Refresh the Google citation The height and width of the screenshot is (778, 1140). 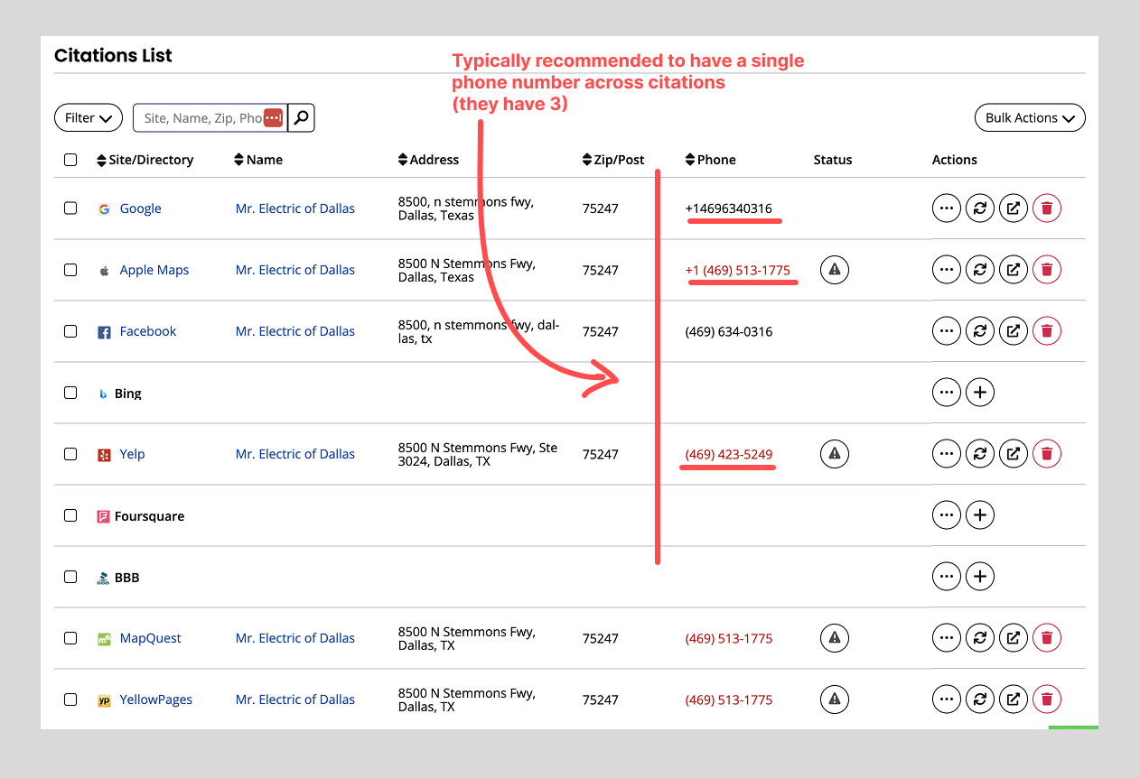click(980, 208)
